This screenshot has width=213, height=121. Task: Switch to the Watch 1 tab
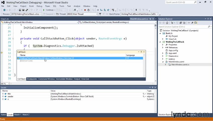pos(18,115)
